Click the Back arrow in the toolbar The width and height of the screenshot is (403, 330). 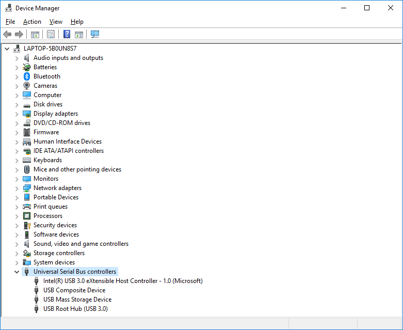[x=7, y=35]
